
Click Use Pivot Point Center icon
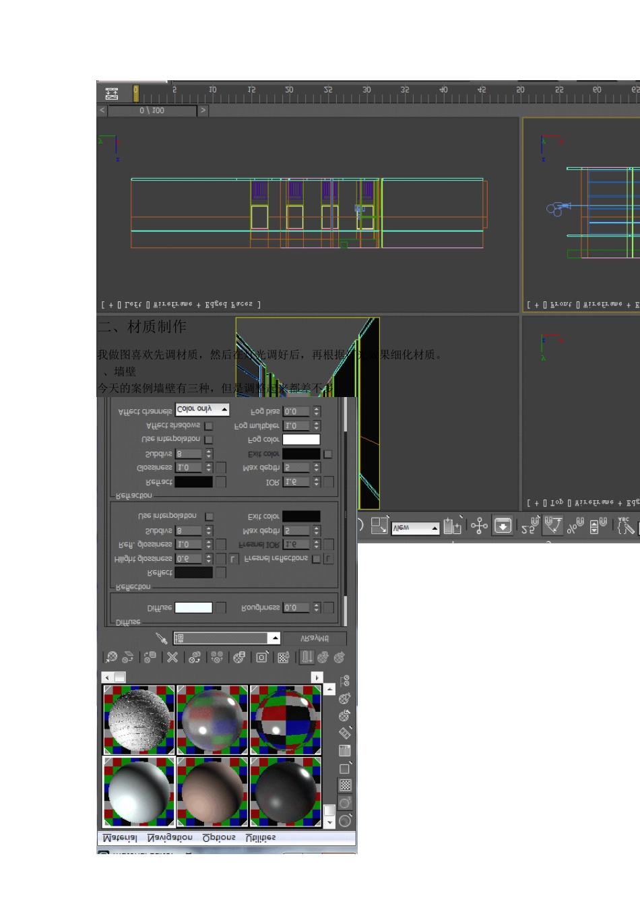(452, 526)
